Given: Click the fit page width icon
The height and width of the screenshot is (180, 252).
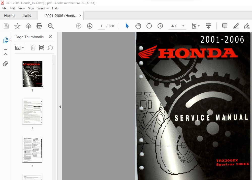Looking at the screenshot, I should point(194,26).
